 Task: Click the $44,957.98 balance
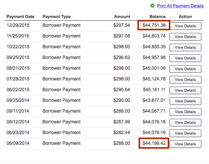(x=154, y=57)
